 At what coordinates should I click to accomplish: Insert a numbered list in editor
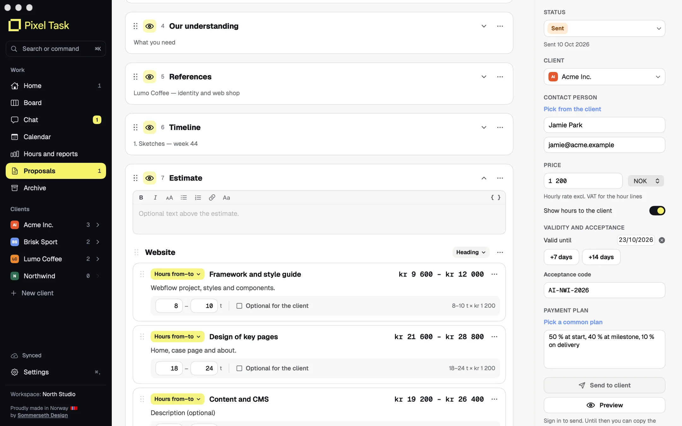(x=198, y=198)
